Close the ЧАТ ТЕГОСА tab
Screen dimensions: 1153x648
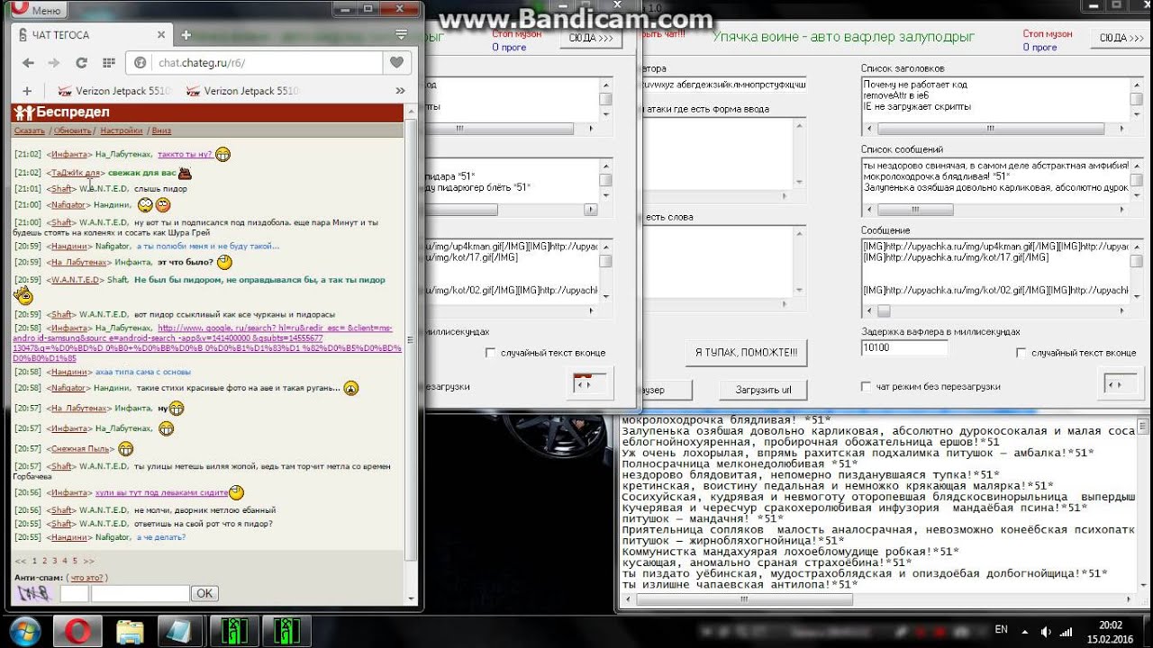click(x=161, y=35)
